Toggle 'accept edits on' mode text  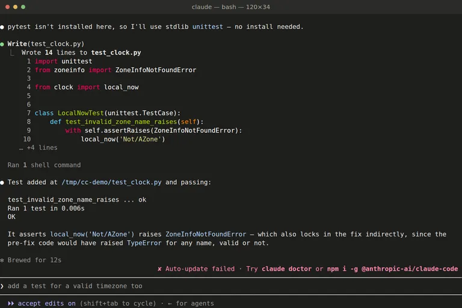46,303
